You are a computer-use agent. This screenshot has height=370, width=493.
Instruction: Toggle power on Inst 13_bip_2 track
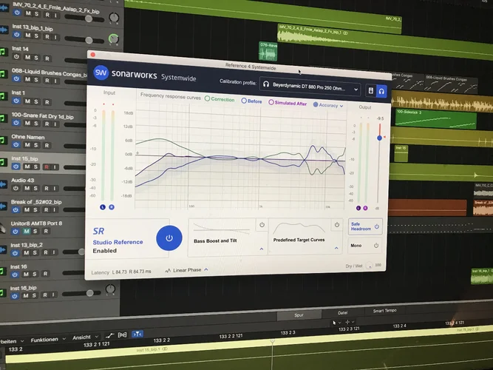point(15,252)
